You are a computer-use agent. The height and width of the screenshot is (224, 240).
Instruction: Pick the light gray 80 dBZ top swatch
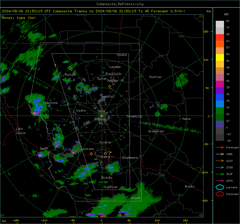click(220, 24)
